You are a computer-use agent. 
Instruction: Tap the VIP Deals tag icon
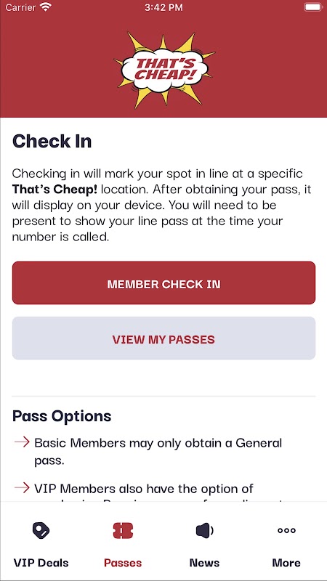click(41, 531)
